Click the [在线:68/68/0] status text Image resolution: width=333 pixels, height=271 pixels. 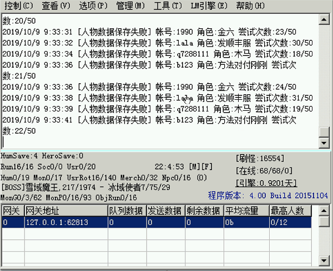point(264,171)
